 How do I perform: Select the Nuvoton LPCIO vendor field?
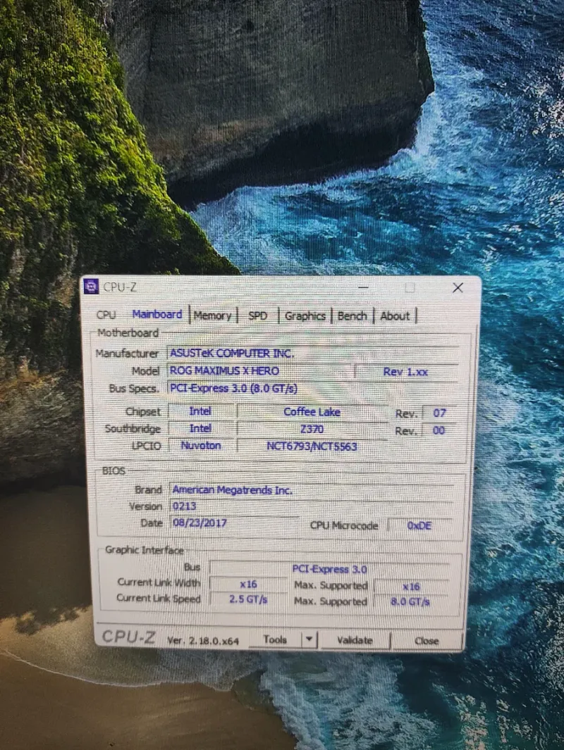[x=201, y=445]
